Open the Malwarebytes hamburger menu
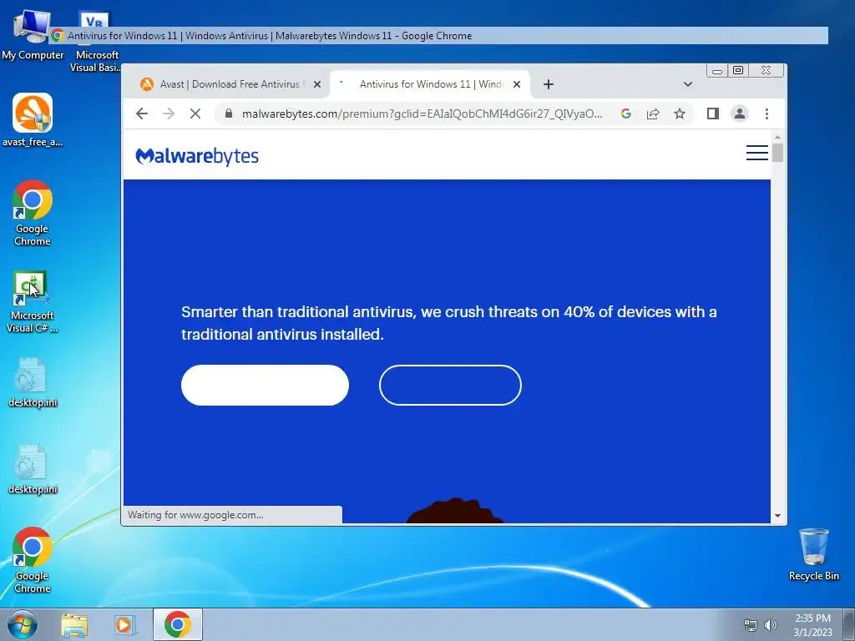This screenshot has width=855, height=641. 756,154
